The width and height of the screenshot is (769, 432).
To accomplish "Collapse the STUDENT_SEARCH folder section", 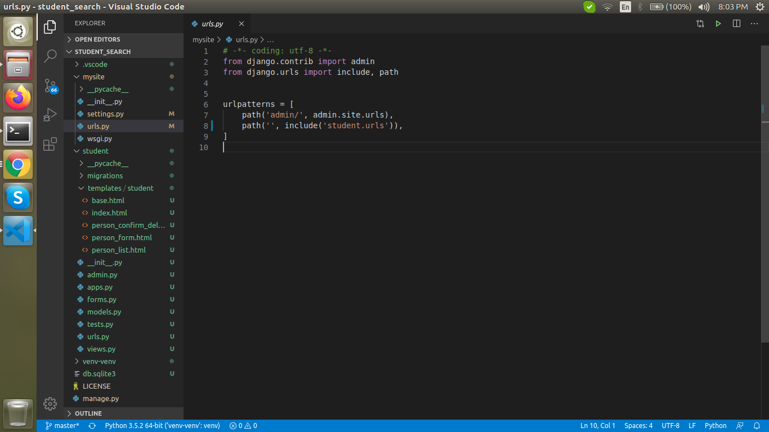I will click(123, 52).
